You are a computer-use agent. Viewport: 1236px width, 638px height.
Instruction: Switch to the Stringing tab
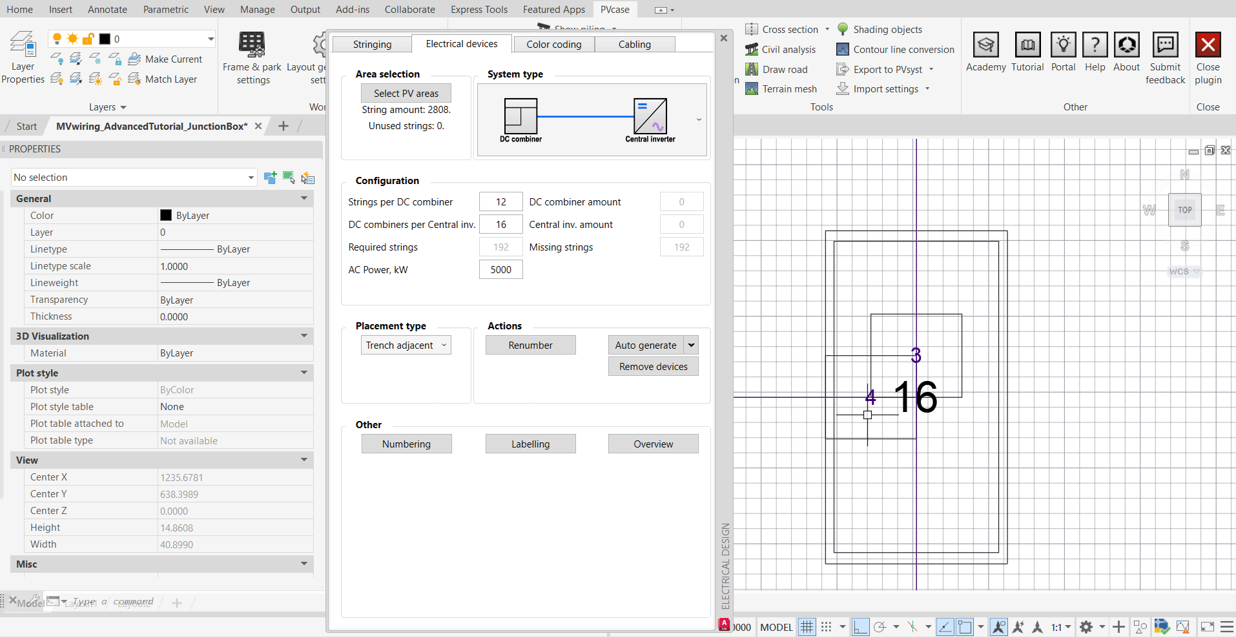[372, 45]
